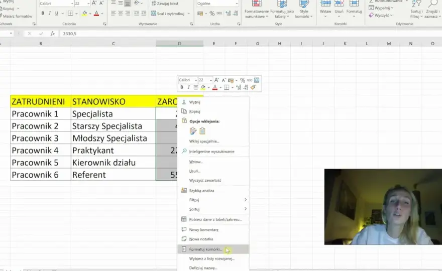This screenshot has height=271, width=442.
Task: Click the formula bar cancel X icon
Action: (29, 34)
